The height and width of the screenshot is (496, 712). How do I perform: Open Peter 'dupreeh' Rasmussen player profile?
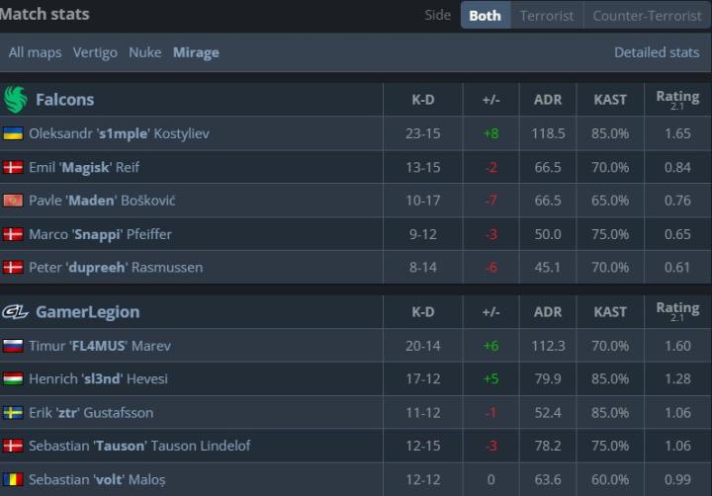[116, 267]
